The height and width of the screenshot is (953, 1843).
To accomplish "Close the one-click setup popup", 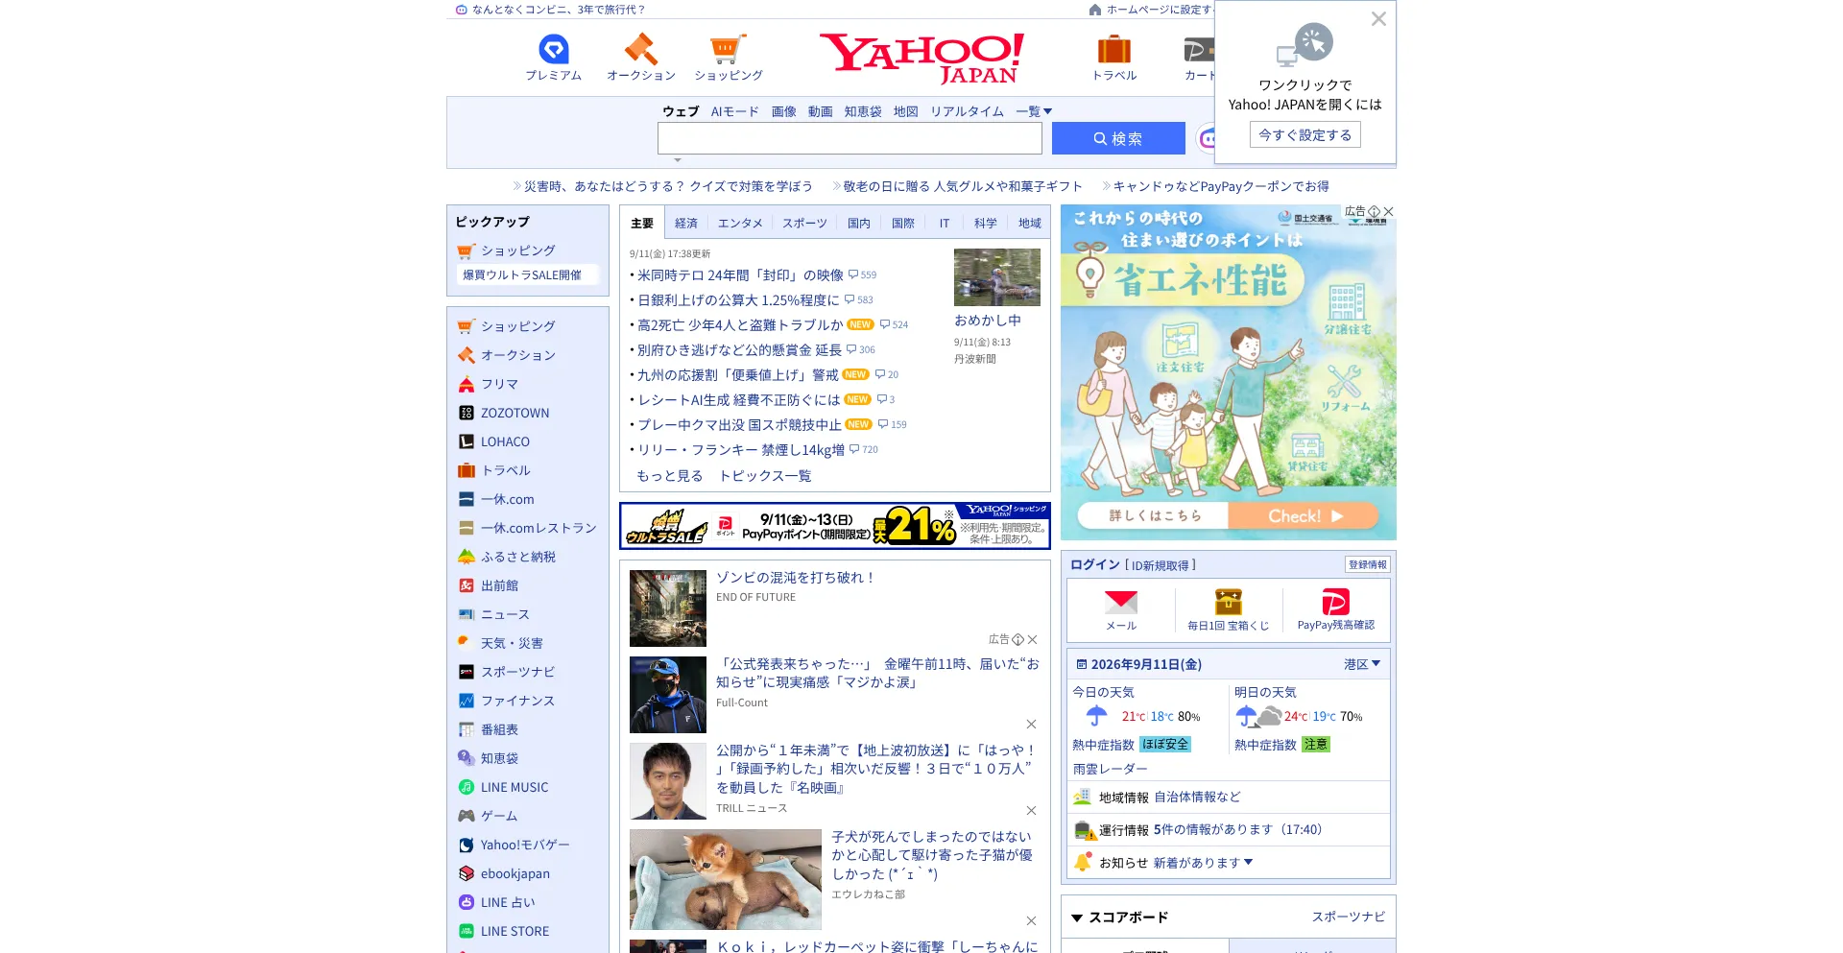I will (1378, 19).
